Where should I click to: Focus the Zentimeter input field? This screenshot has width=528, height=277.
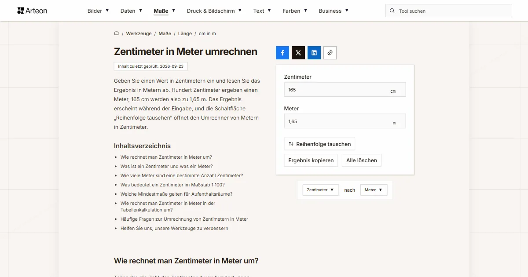(x=345, y=90)
